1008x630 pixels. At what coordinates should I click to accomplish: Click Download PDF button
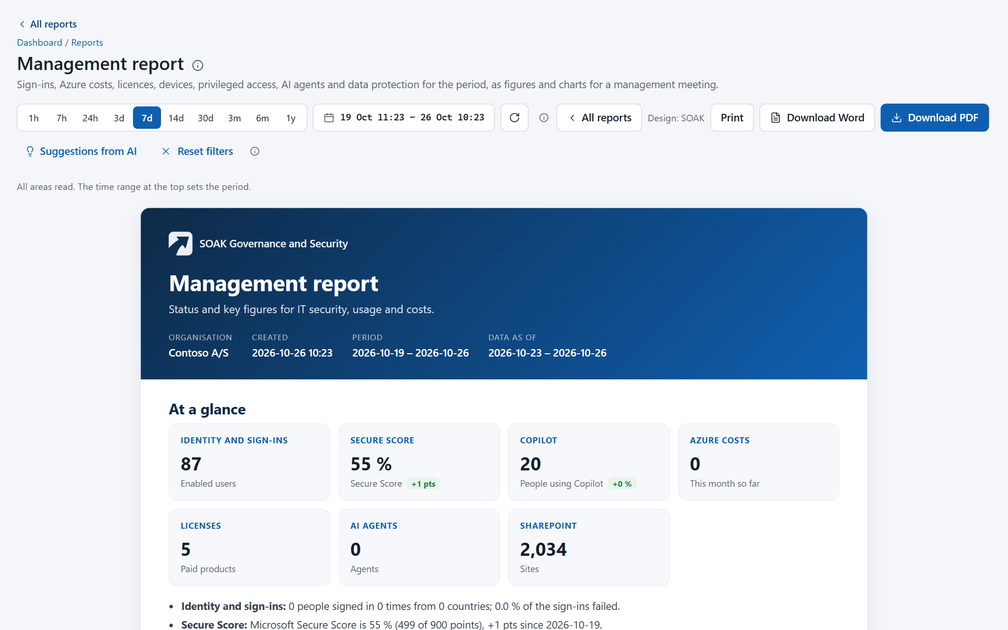935,118
